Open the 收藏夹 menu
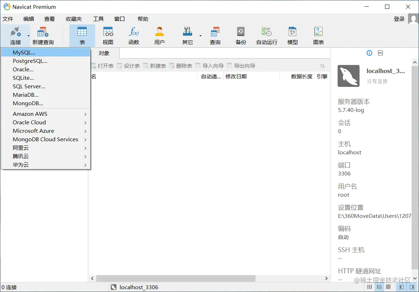 (x=74, y=19)
